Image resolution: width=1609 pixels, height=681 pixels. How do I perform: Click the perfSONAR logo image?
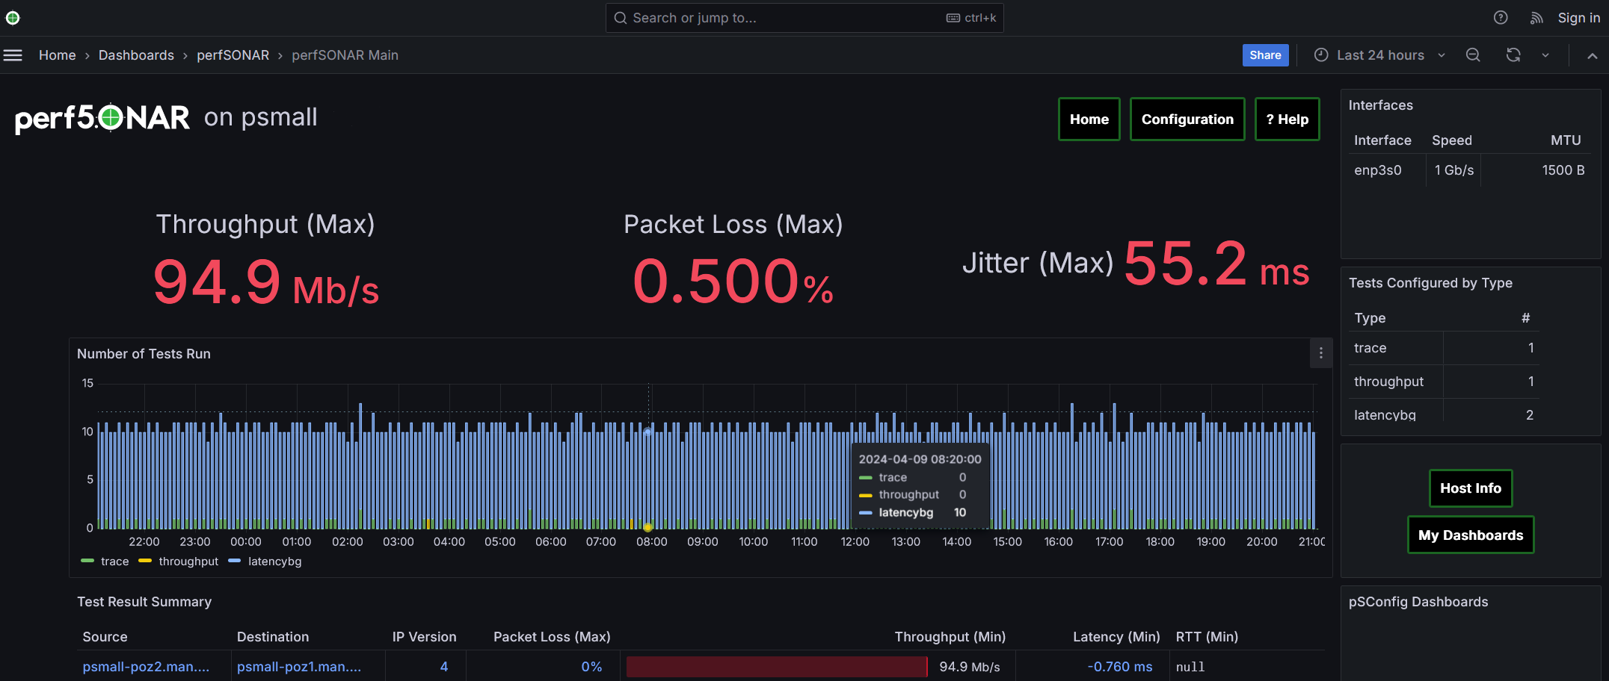pyautogui.click(x=102, y=117)
